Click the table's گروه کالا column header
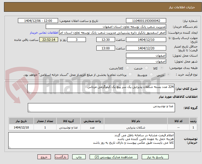 (68, 121)
